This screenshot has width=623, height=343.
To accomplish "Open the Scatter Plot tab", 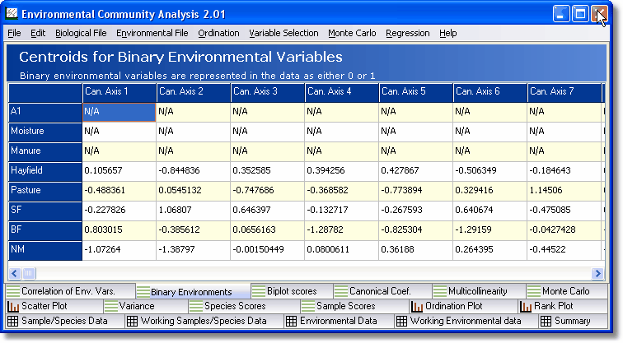I will 54,306.
